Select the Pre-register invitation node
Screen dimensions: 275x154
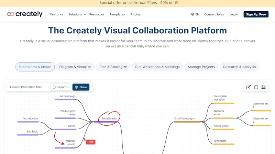(220, 98)
